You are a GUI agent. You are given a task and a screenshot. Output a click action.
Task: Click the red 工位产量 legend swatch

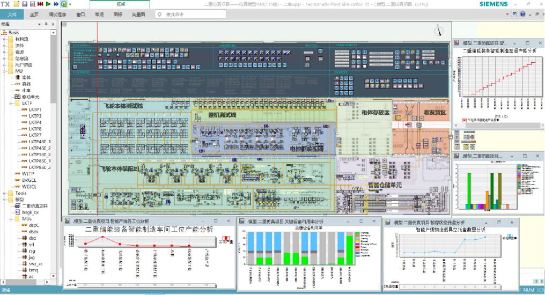(226, 239)
